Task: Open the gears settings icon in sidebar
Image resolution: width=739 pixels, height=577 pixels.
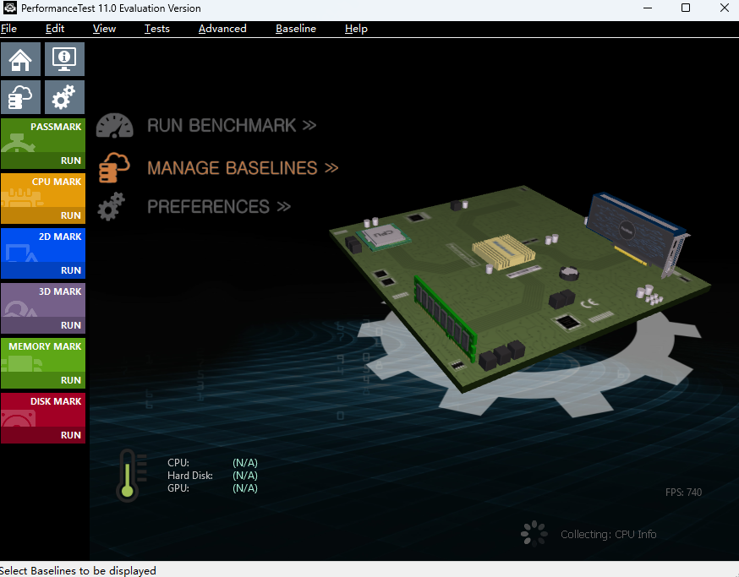Action: 64,97
